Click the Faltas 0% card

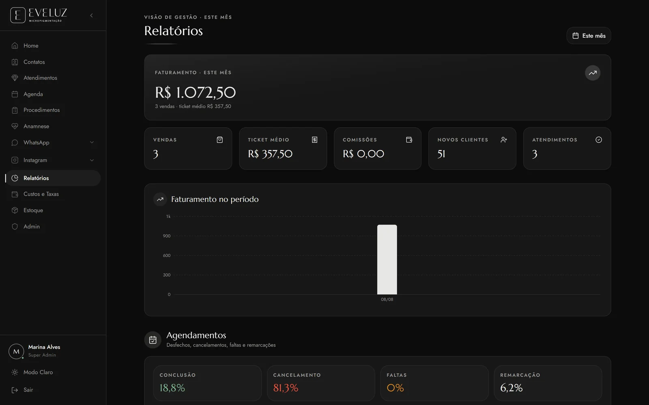[x=434, y=383]
